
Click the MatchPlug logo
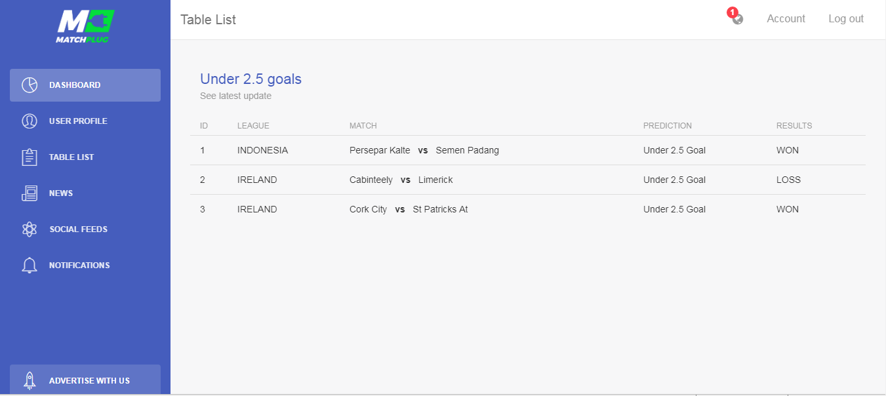(85, 26)
